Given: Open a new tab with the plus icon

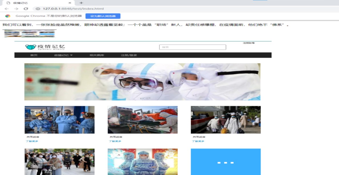Looking at the screenshot, I should (x=81, y=3).
